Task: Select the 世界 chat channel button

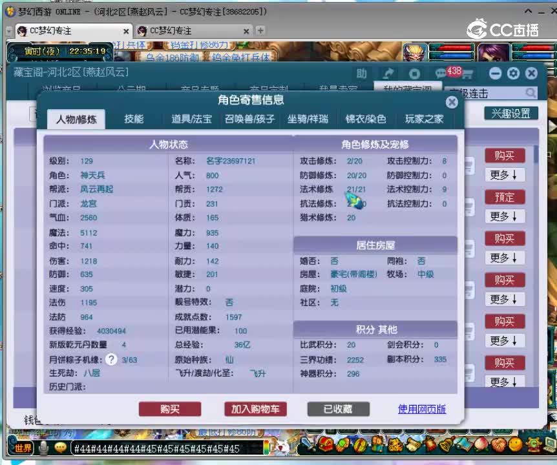Action: (x=23, y=448)
